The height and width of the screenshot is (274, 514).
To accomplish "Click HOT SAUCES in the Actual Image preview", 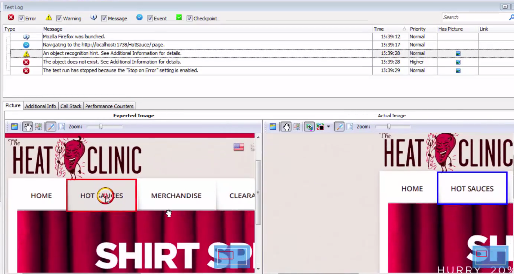I will (x=472, y=189).
